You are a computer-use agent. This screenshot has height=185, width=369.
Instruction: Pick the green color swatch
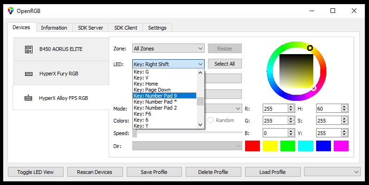(x=288, y=146)
